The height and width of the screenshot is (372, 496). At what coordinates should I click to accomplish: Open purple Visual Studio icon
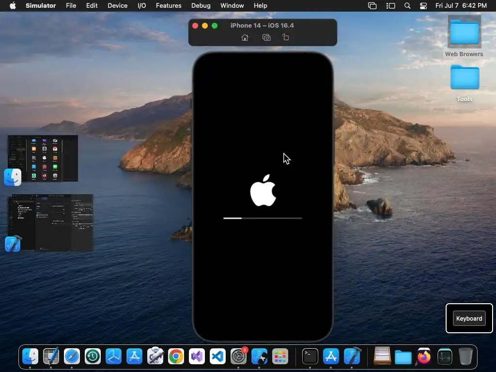(197, 356)
